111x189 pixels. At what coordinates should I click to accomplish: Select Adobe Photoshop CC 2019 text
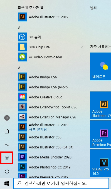pos(50,167)
